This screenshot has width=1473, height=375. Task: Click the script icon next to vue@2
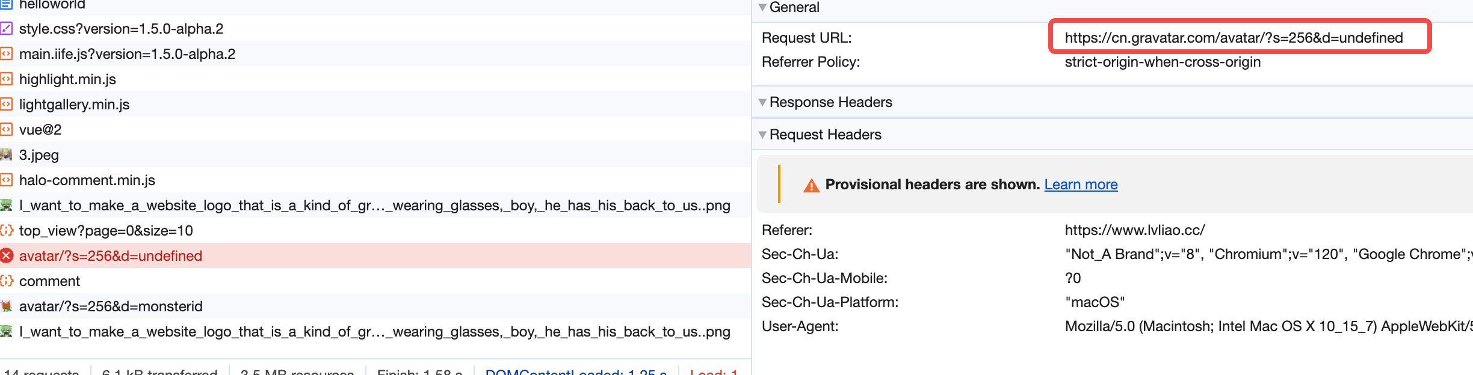click(x=7, y=130)
